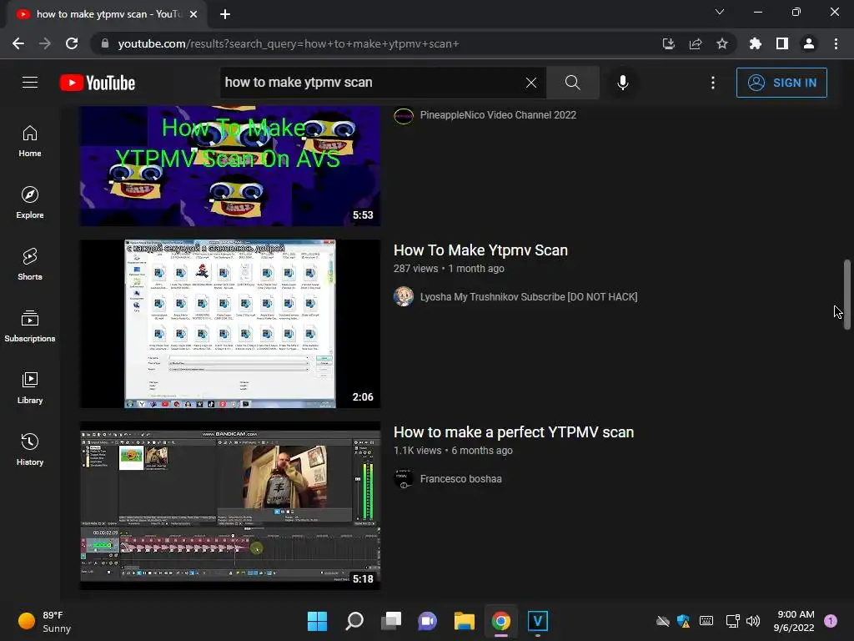Toggle Chrome side panel

click(781, 43)
